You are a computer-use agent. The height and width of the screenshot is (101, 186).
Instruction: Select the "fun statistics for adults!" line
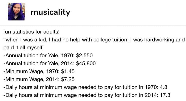click(x=31, y=32)
